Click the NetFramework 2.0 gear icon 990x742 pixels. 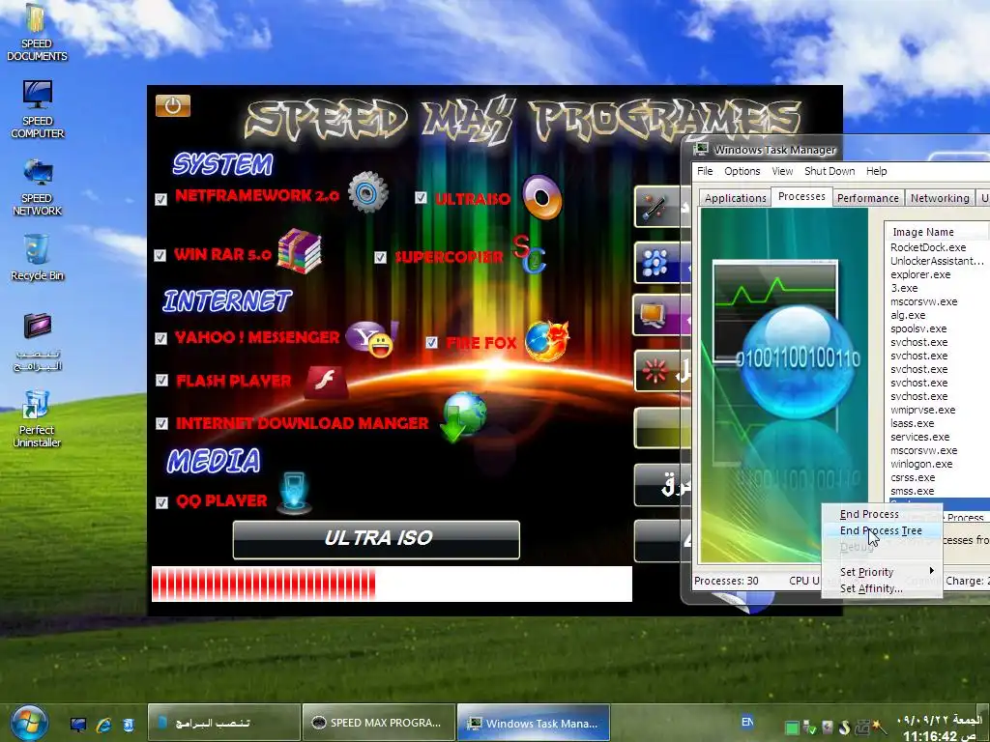(x=367, y=192)
